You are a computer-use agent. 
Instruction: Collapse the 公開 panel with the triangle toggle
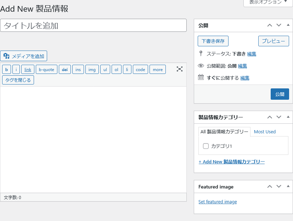(x=288, y=25)
